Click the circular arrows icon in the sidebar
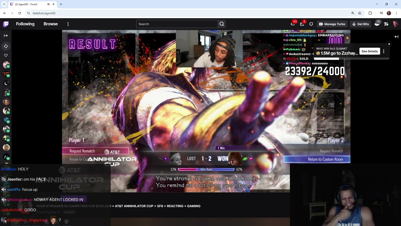The width and height of the screenshot is (401, 226). [x=6, y=46]
